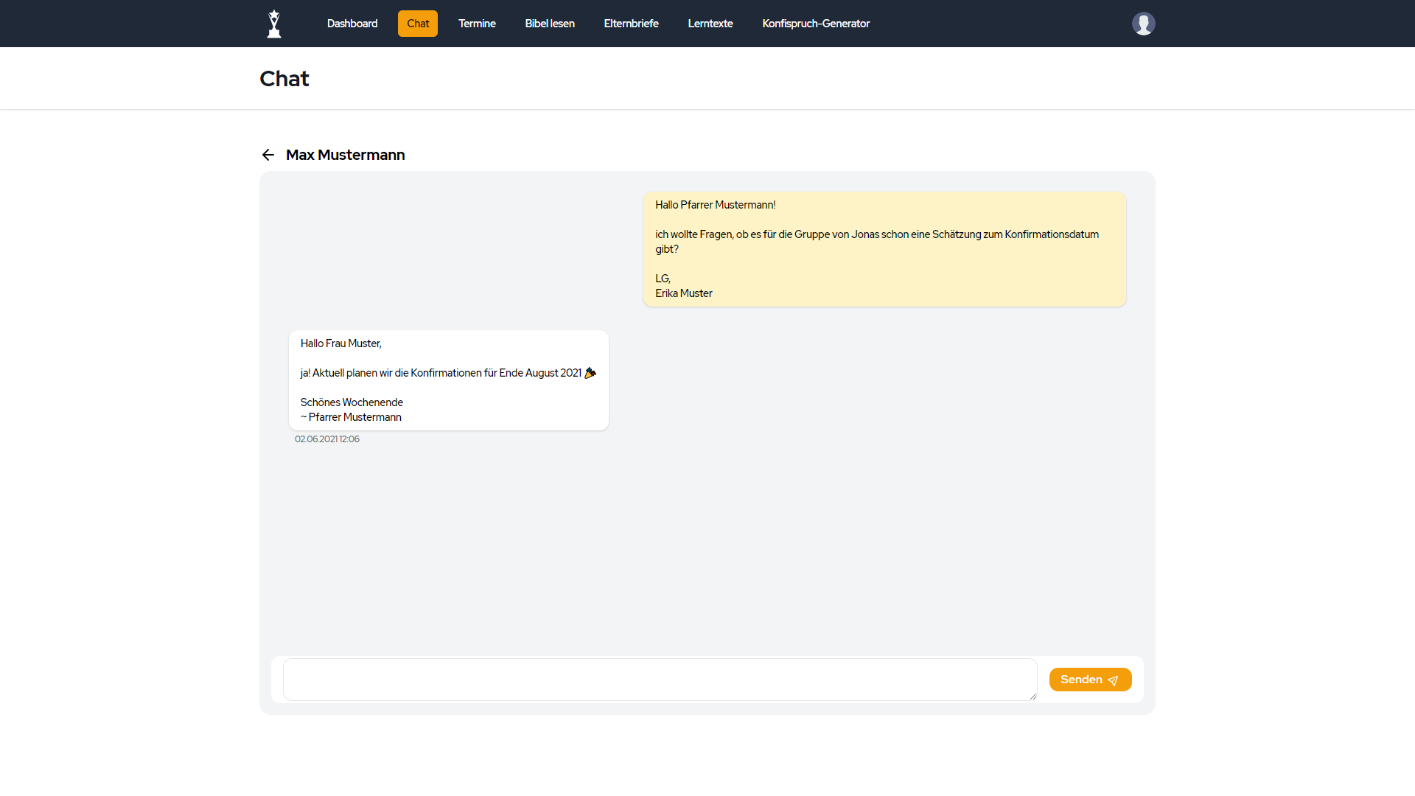Click the party popper emoji in message
Screen dimensions: 1415x796
coord(590,373)
